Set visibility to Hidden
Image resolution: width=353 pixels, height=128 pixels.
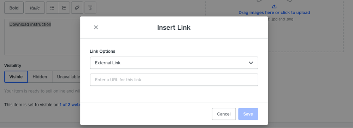(x=40, y=77)
